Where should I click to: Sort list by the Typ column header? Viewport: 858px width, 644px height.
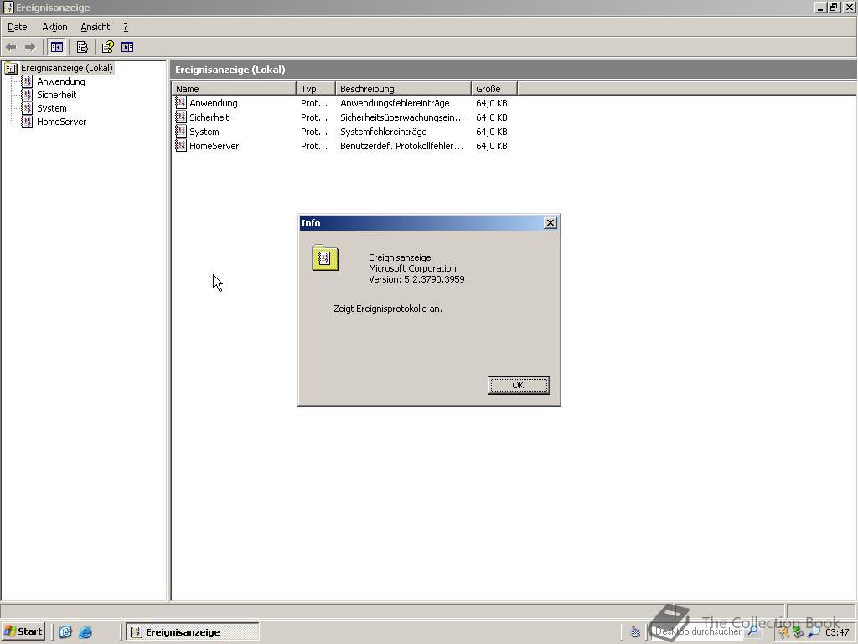[x=316, y=89]
